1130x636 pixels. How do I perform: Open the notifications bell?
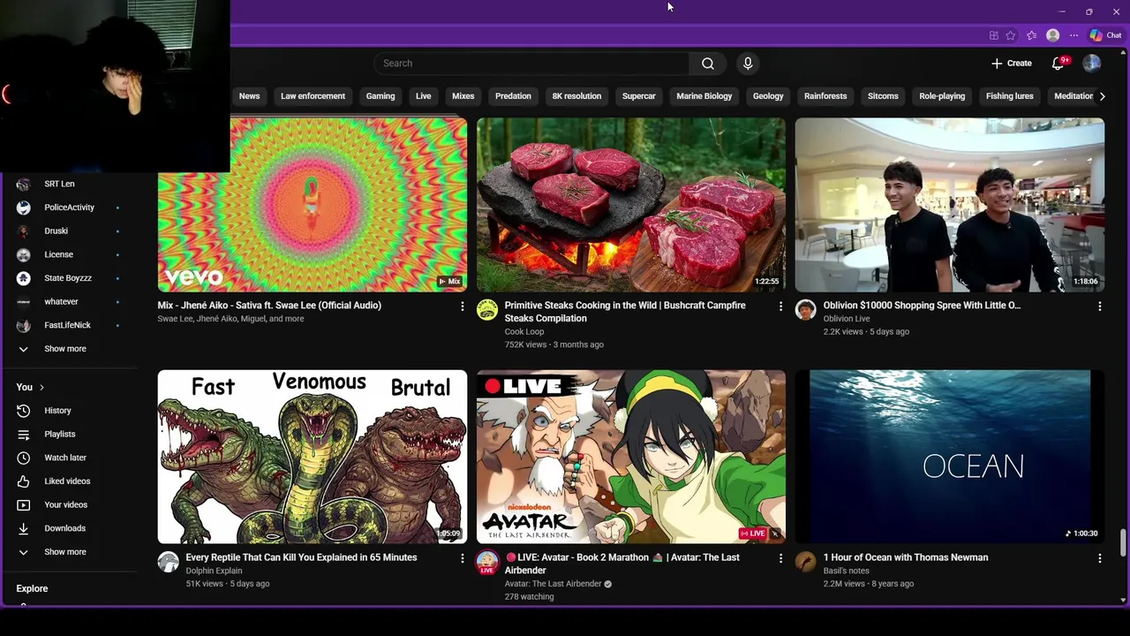(x=1058, y=64)
